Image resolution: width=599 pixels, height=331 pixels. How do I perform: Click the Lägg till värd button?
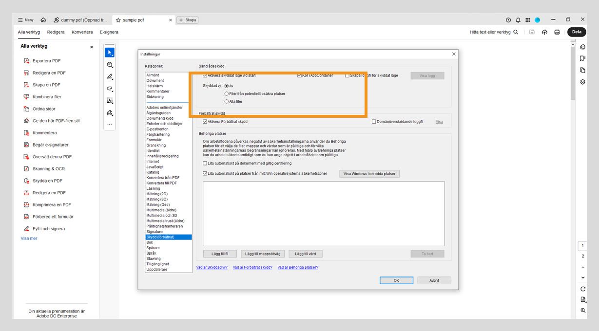306,254
